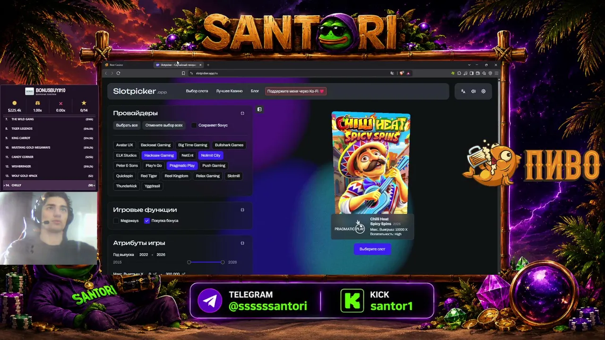Select the Peter & Sons provider
This screenshot has height=340, width=605.
tap(127, 166)
